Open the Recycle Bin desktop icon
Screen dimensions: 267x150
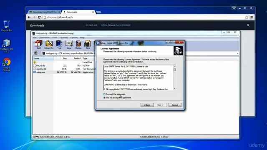point(7,26)
